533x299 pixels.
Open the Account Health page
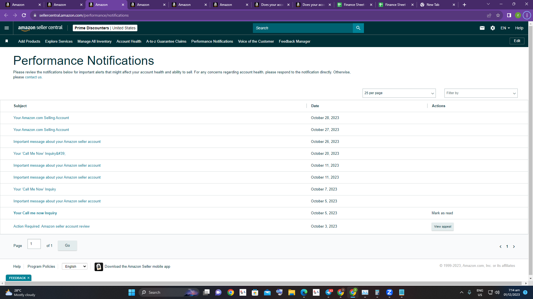coord(129,41)
